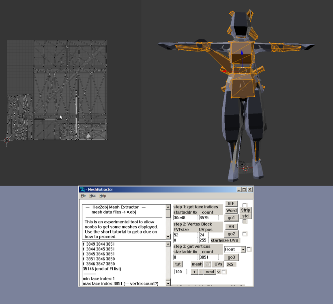Enable the checkbox next to the v label
This screenshot has height=304, width=333.
pos(224,272)
